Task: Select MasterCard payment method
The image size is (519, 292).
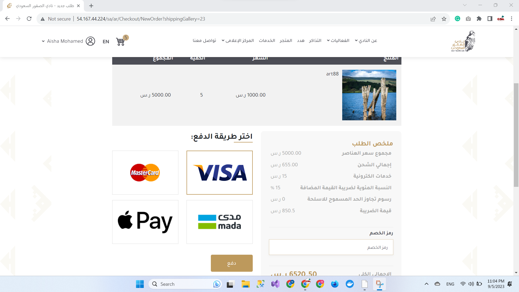Action: (145, 172)
